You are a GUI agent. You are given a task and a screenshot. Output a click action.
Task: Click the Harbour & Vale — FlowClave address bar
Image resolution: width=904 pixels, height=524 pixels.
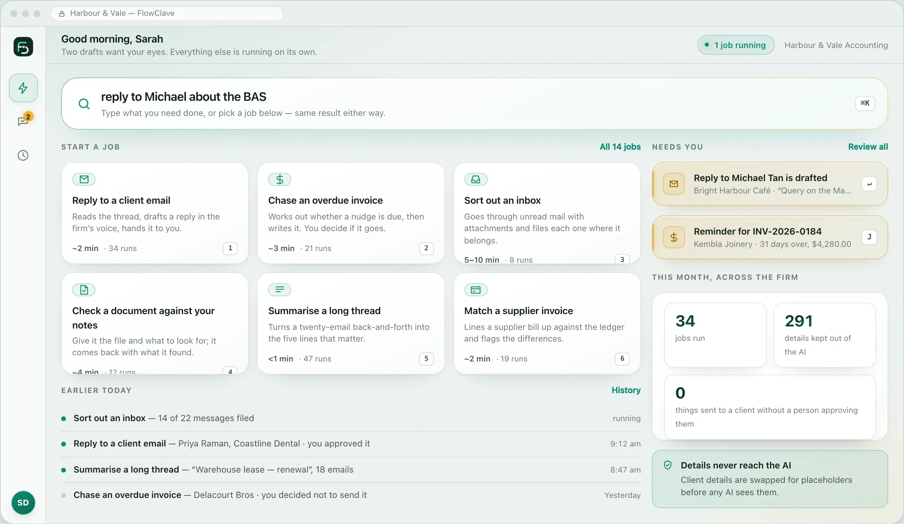167,14
